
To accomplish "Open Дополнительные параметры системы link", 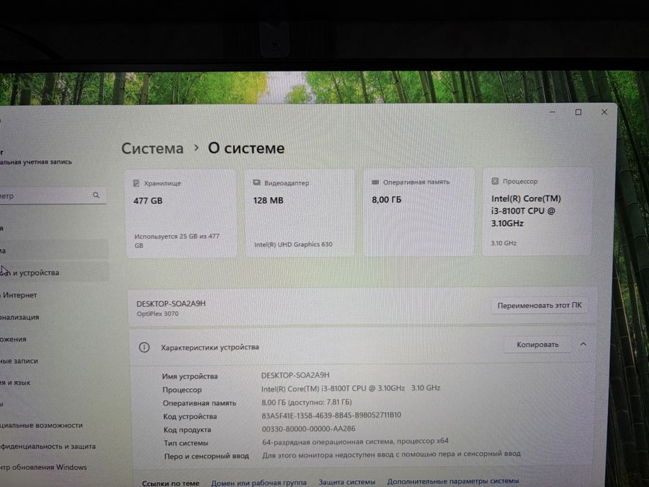I will pyautogui.click(x=453, y=481).
